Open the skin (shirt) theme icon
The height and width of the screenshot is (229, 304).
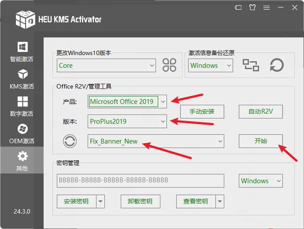tap(252, 7)
